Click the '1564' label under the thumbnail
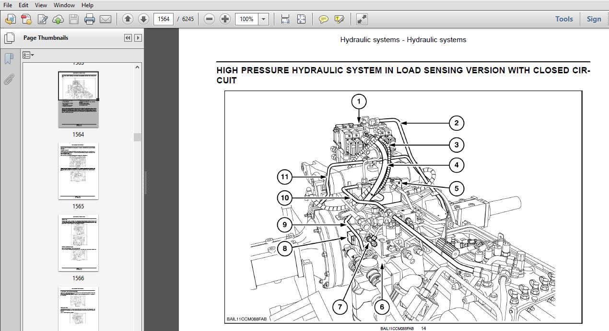 point(78,135)
